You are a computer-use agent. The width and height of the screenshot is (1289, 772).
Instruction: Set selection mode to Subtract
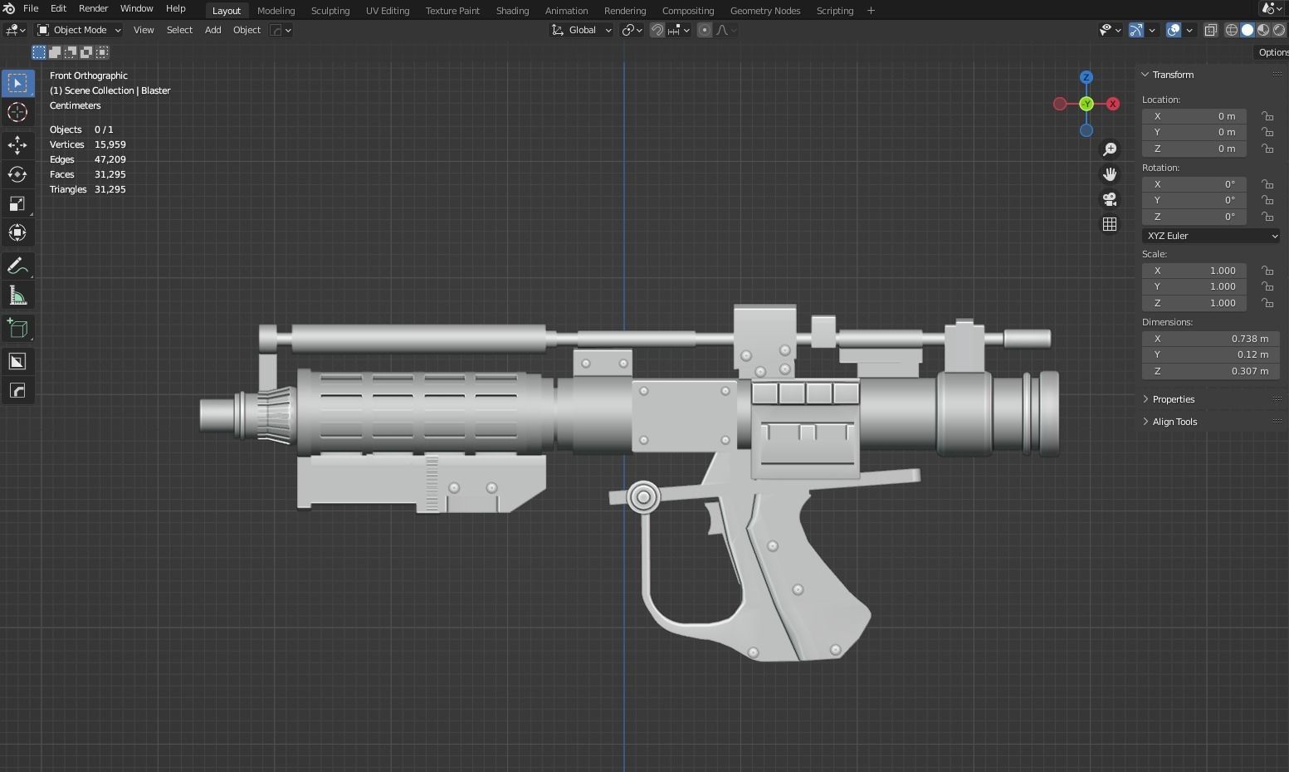71,52
